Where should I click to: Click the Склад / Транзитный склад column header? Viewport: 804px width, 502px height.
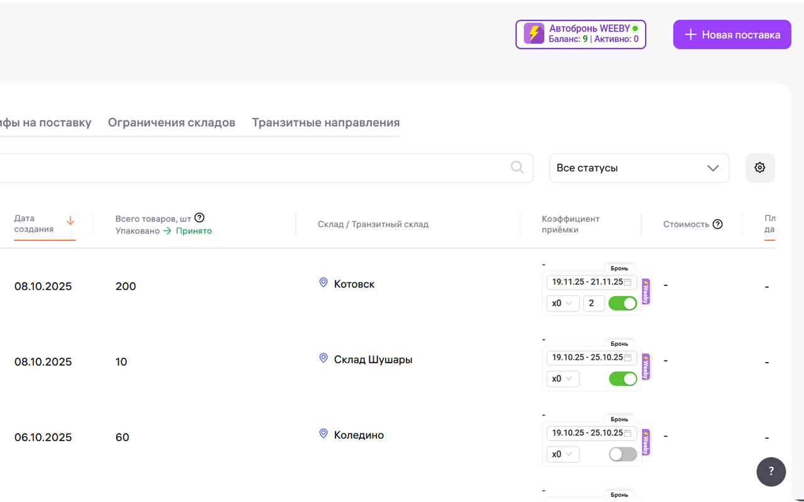373,224
